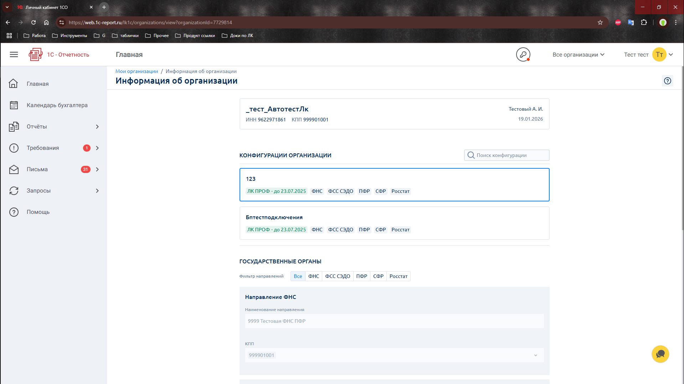Click the Поиск конфигурации search field
Screen dimensions: 684x384
click(510, 155)
